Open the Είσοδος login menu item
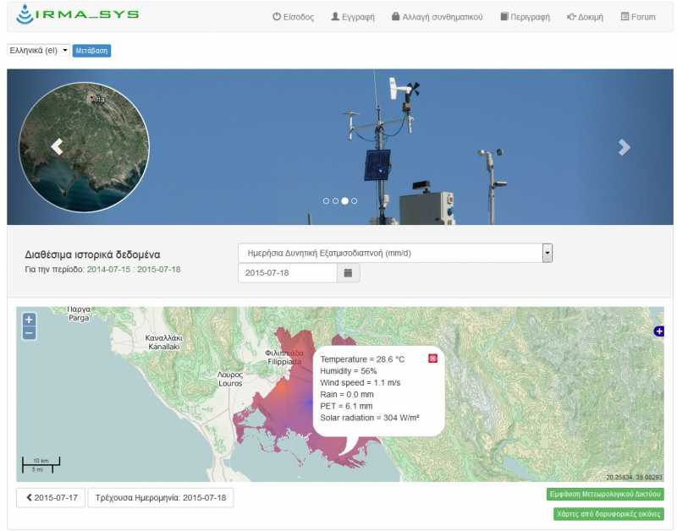Image resolution: width=677 pixels, height=531 pixels. [293, 17]
